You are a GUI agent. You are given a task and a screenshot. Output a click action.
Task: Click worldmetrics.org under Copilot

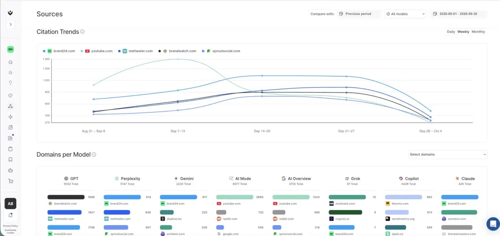[x=403, y=219]
